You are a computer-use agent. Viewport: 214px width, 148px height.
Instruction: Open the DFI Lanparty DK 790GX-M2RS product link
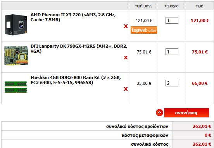click(x=79, y=49)
